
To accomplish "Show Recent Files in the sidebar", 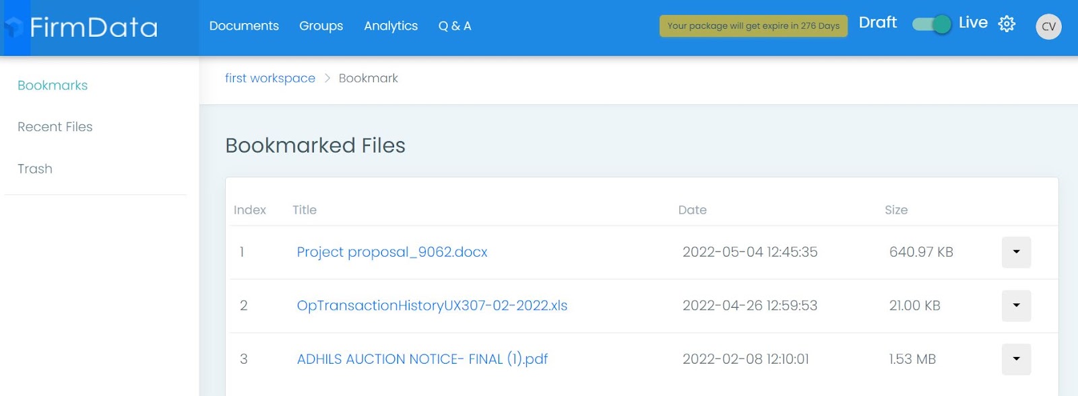I will click(55, 127).
